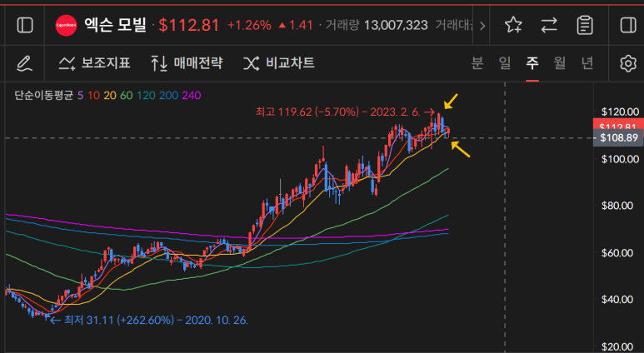Screen dimensions: 644x353
Task: Open 비교차트 comparison chart
Action: coord(279,63)
